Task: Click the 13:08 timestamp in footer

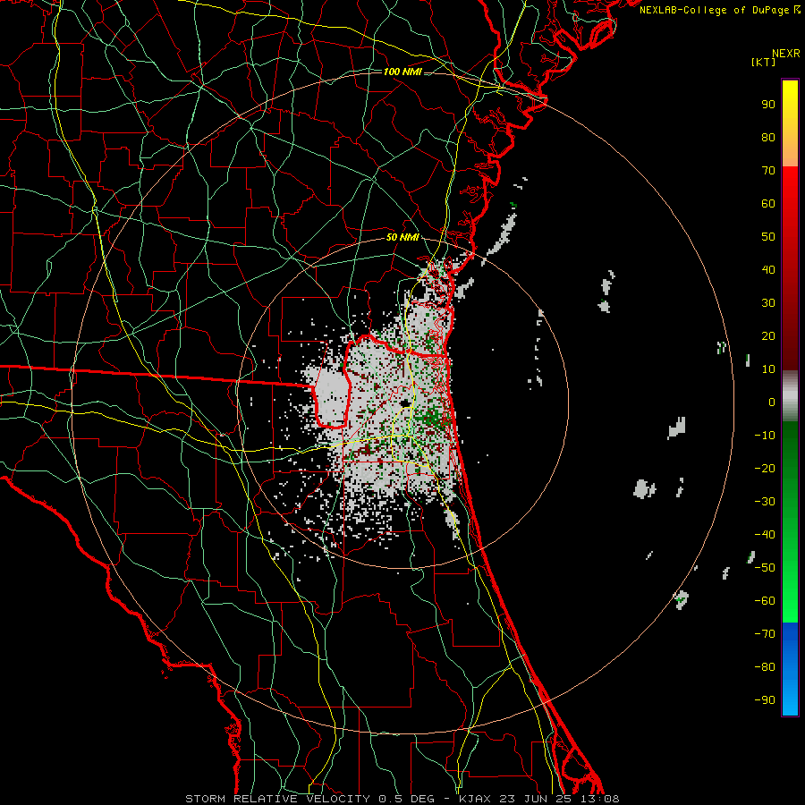Action: click(x=599, y=799)
